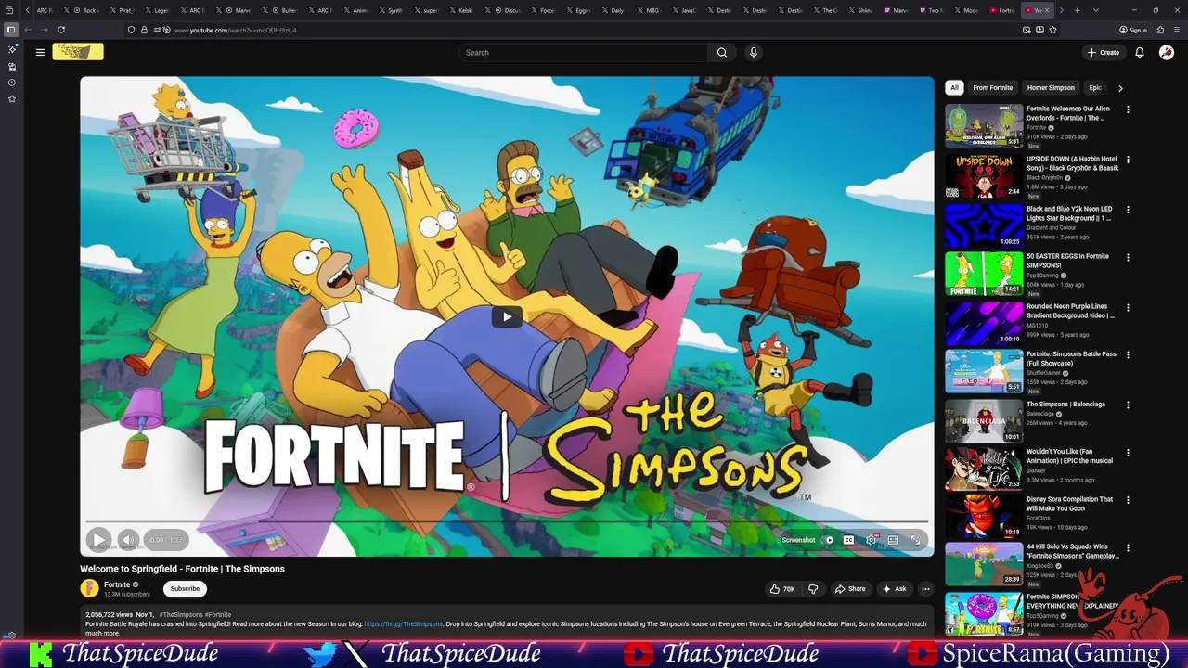The height and width of the screenshot is (668, 1188).
Task: Dislike the video with thumbs down
Action: (813, 588)
